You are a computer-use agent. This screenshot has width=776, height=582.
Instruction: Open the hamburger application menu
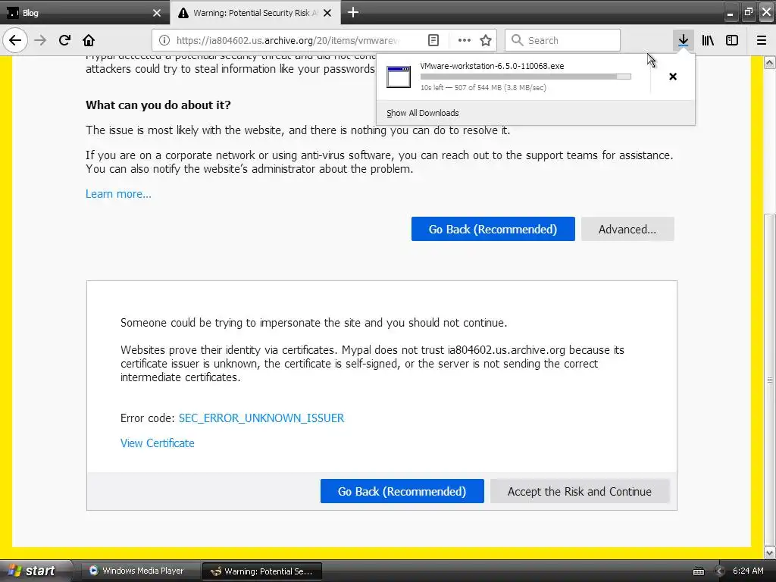pos(762,40)
